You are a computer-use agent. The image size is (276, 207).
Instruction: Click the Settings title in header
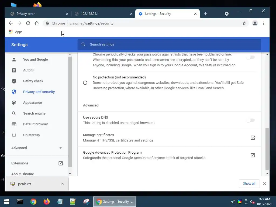pyautogui.click(x=19, y=45)
